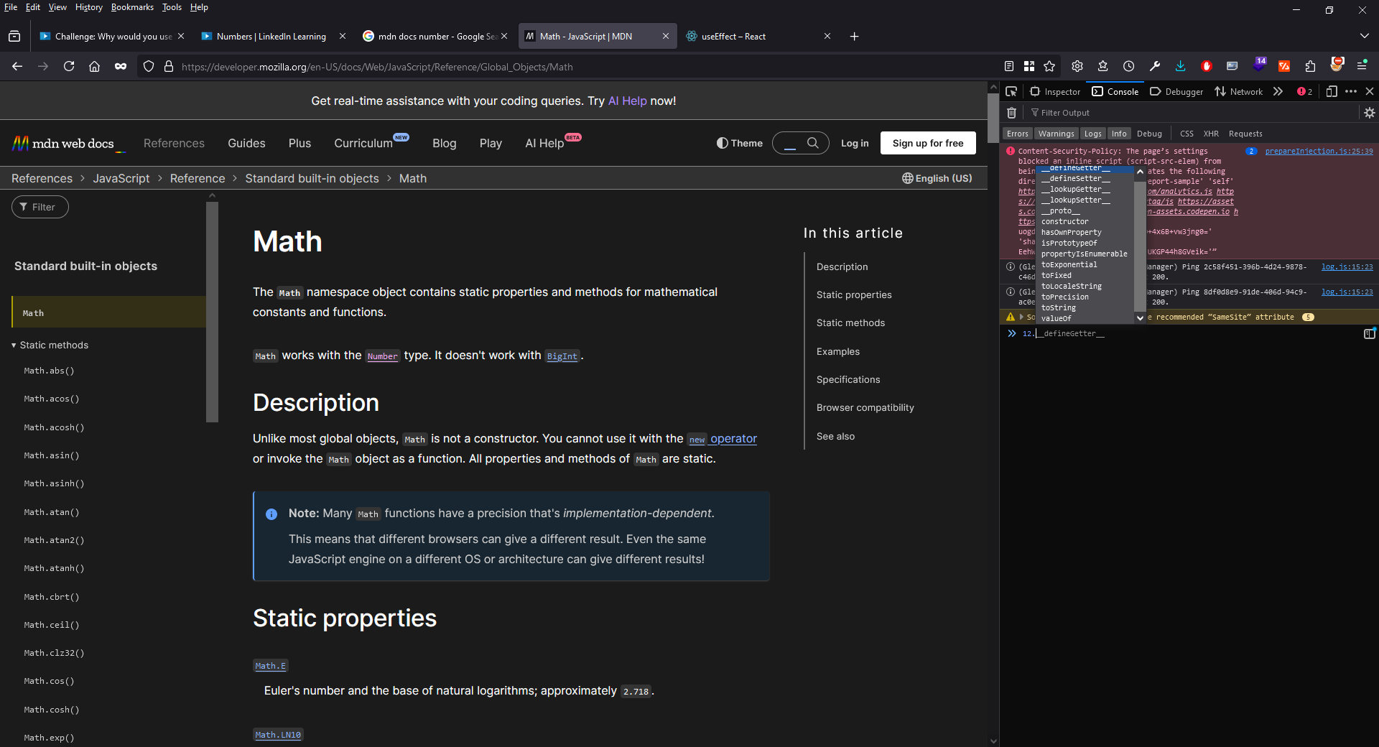This screenshot has width=1379, height=747.
Task: Click autocomplete popup scroll-down arrow
Action: [1140, 317]
